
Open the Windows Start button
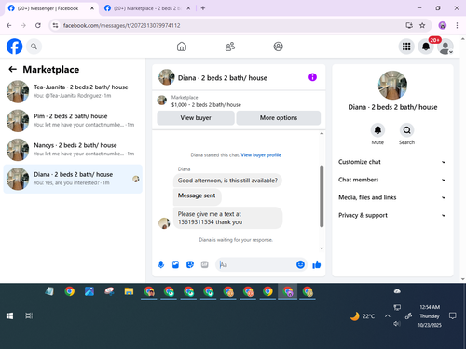[9, 316]
